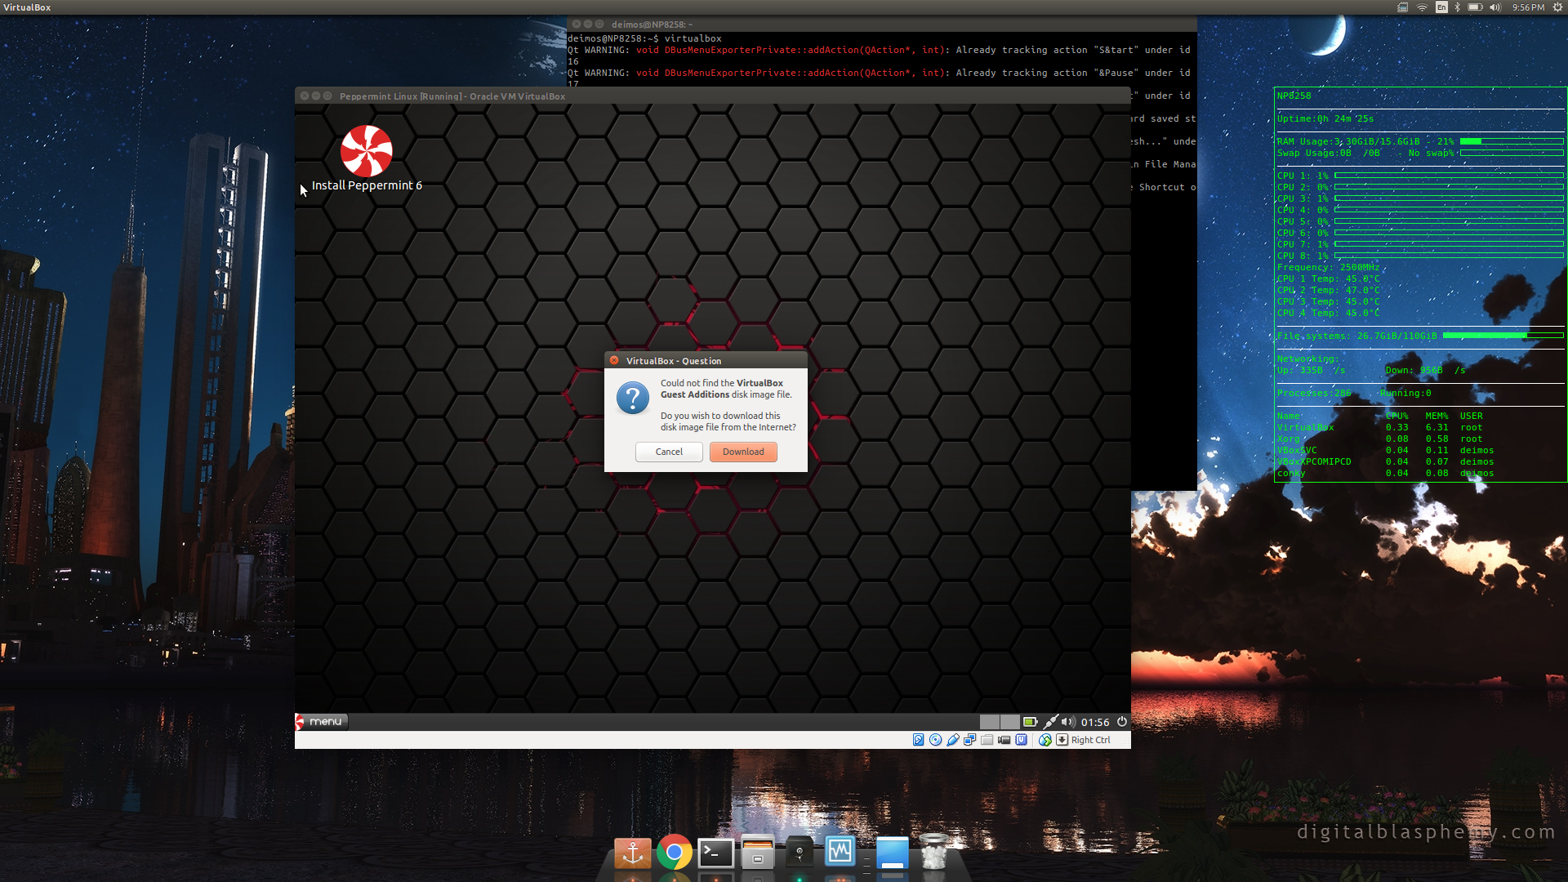The image size is (1568, 882).
Task: Click the VirtualBox app name in top panel
Action: [27, 7]
